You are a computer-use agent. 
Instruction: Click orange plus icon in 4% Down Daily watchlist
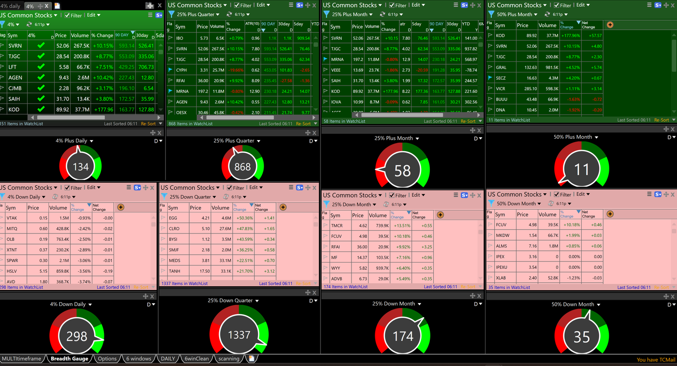point(121,207)
